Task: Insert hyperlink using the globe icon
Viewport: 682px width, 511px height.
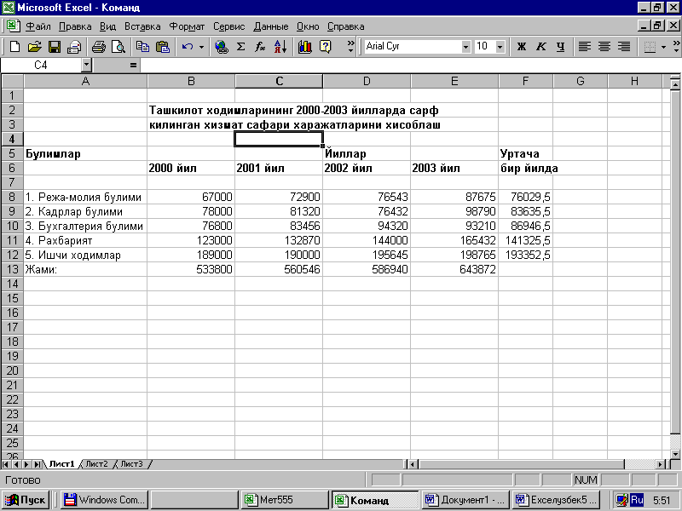Action: coord(222,46)
